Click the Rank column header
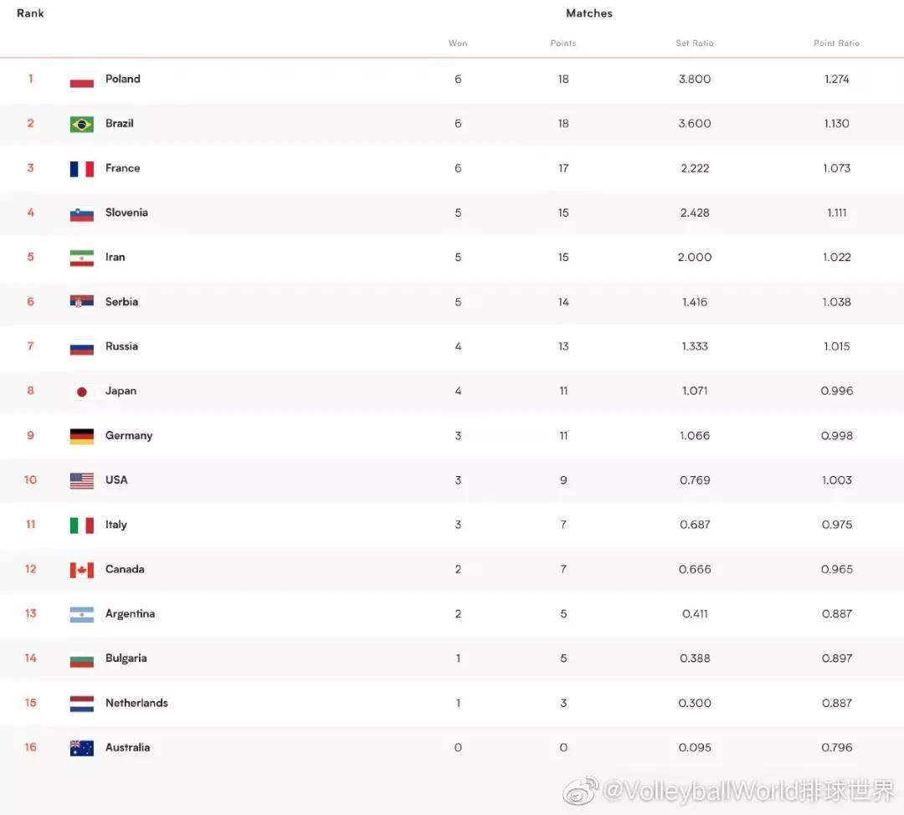 coord(30,13)
